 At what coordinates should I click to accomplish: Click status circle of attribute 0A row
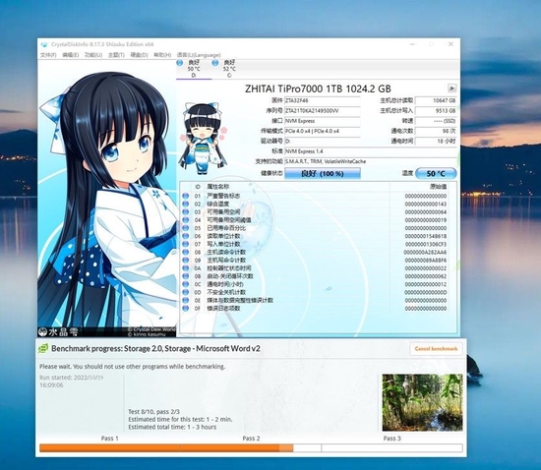186,267
